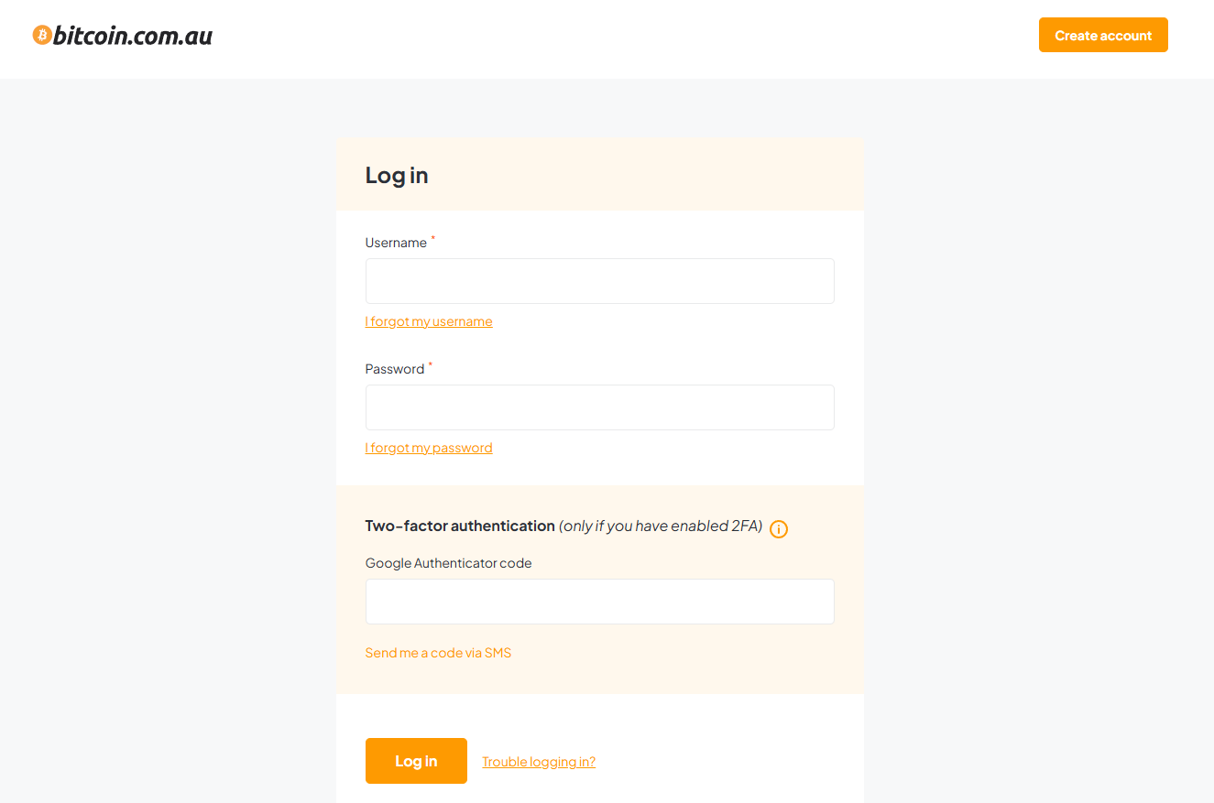Click the Password field label
The image size is (1214, 803).
pyautogui.click(x=395, y=369)
